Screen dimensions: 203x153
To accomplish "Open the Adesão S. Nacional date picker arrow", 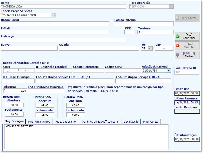I will 169,71.
